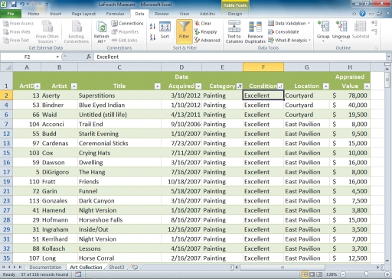
Task: Switch to the Insert ribbon tab
Action: coord(55,14)
